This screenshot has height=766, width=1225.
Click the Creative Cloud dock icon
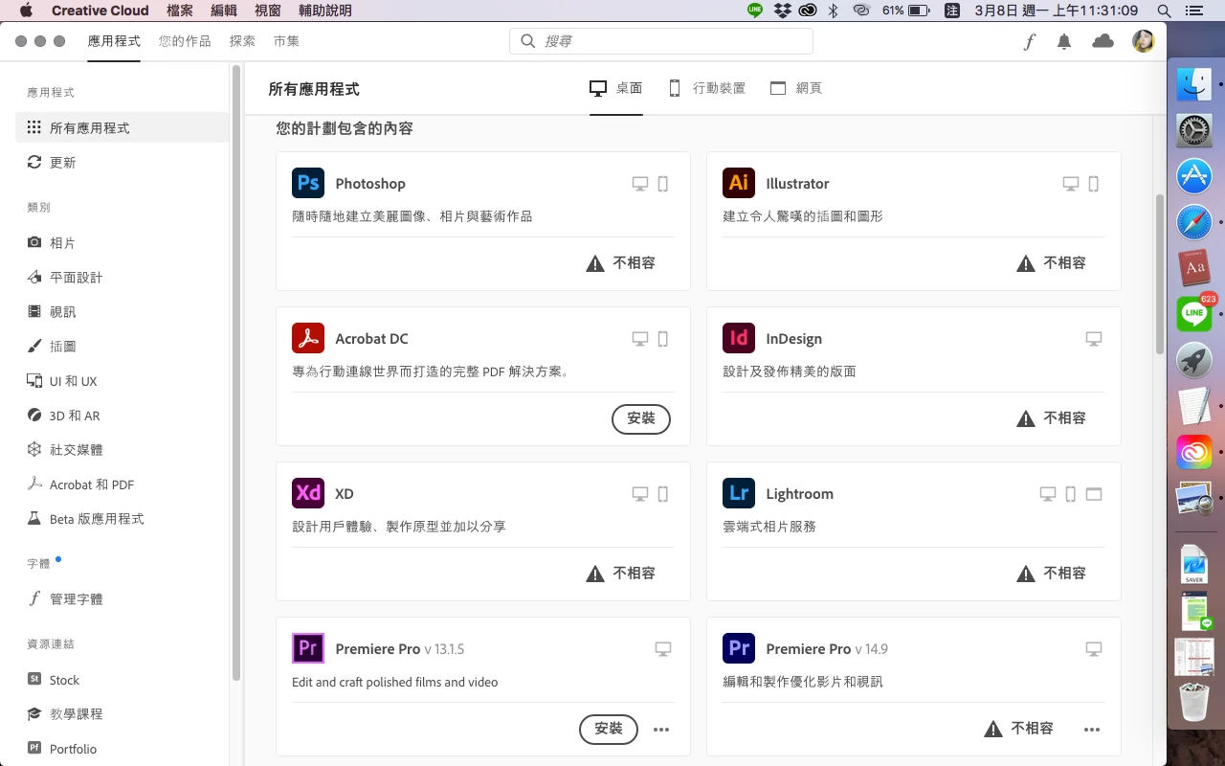click(1194, 451)
